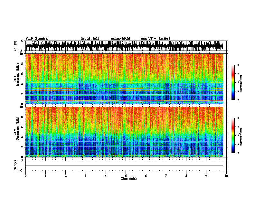Click the "station=MAM" header text
The height and width of the screenshot is (197, 255).
(x=120, y=39)
